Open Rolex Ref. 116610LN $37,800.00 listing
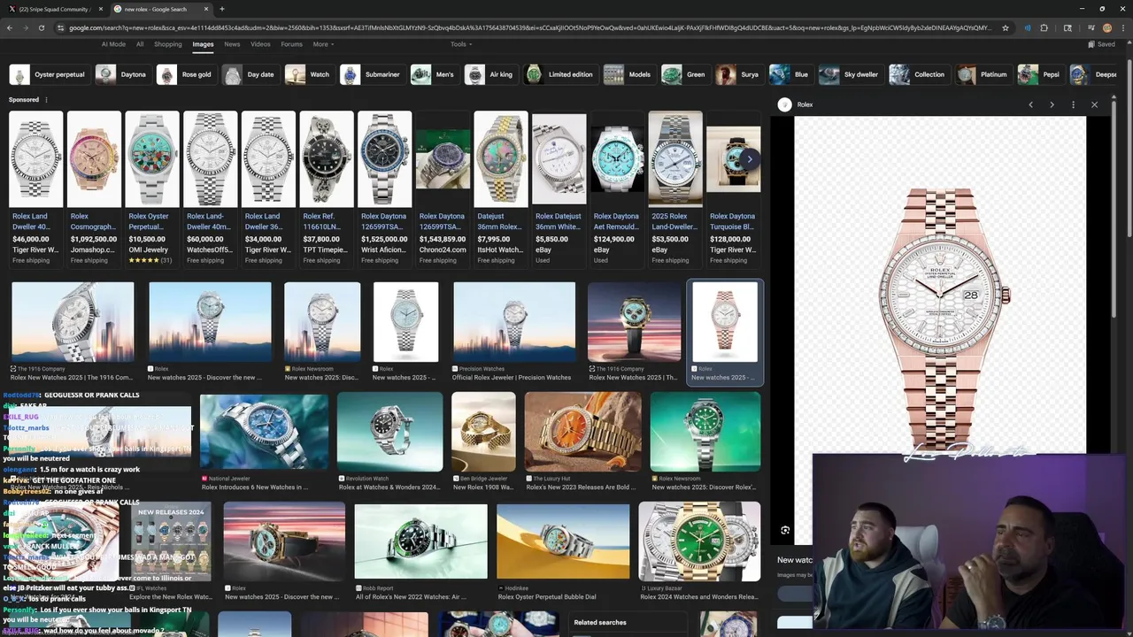This screenshot has width=1133, height=637. 327,188
